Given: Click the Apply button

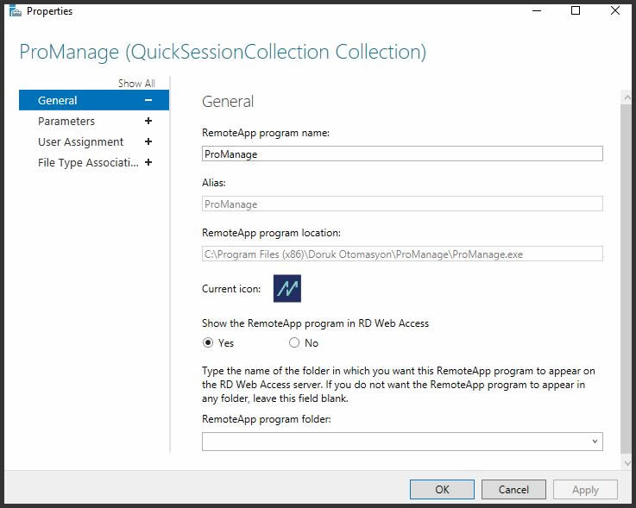Looking at the screenshot, I should (x=585, y=490).
